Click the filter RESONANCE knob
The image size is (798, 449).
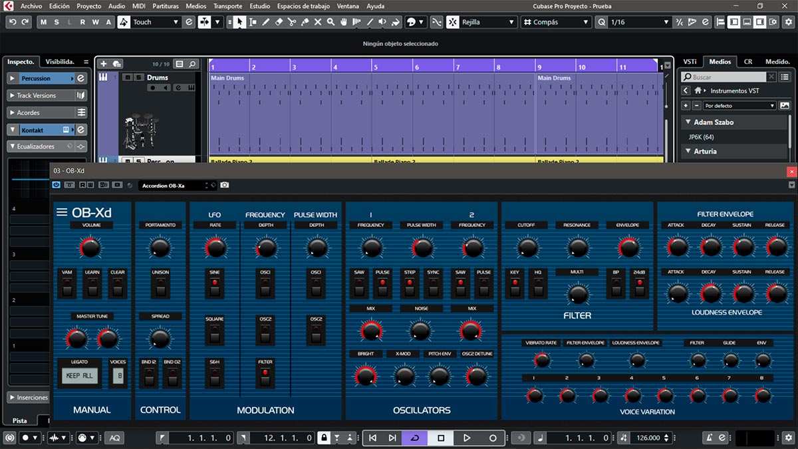coord(577,248)
